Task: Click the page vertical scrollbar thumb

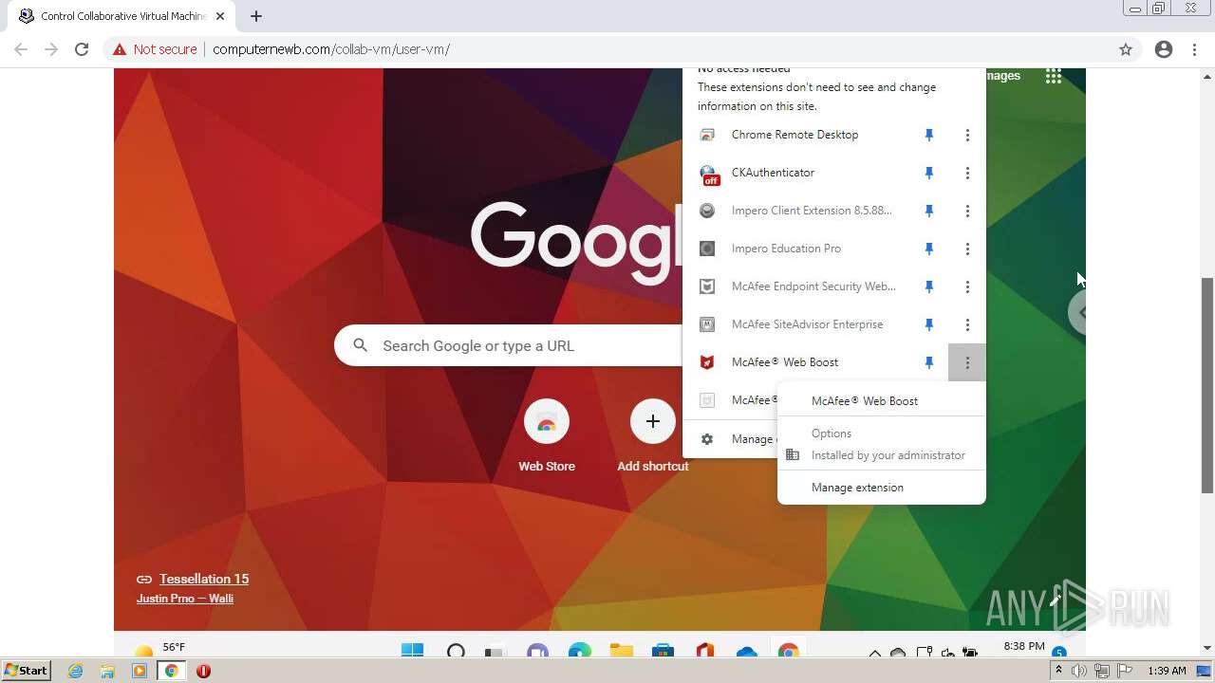Action: click(x=1207, y=384)
